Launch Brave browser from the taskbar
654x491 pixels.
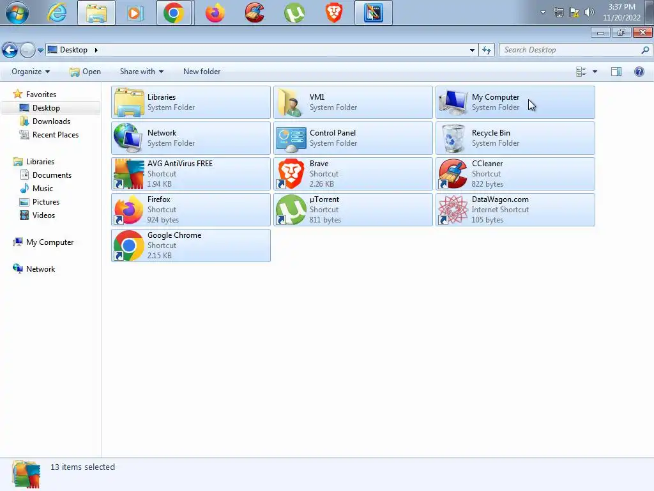click(x=333, y=13)
